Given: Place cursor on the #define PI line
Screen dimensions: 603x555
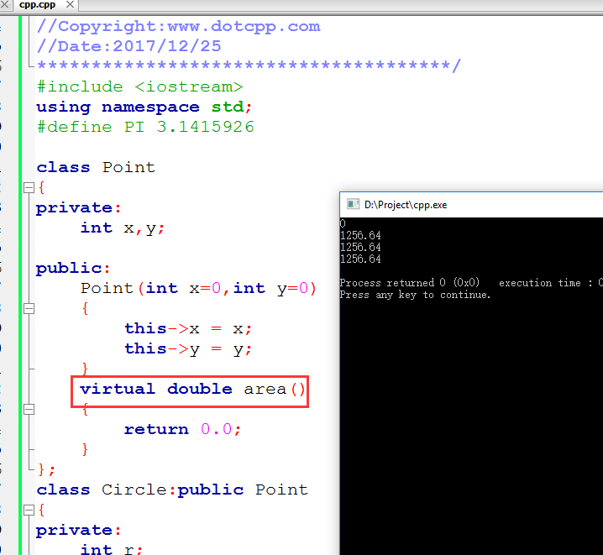Looking at the screenshot, I should pyautogui.click(x=144, y=127).
